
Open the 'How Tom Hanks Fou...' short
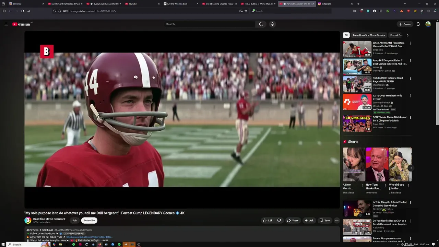pos(377,164)
